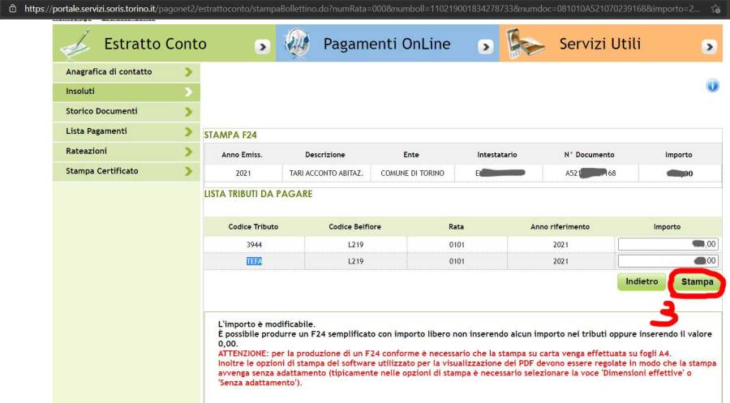Expand the Estratto Conto arrow button
Viewport: 730px width, 403px height.
pyautogui.click(x=262, y=47)
